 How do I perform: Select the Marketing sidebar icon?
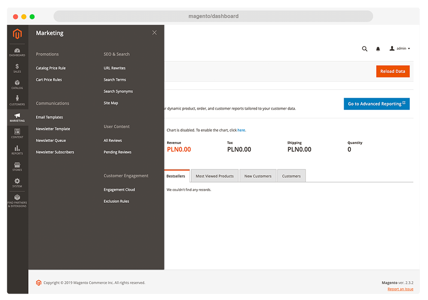pyautogui.click(x=17, y=117)
